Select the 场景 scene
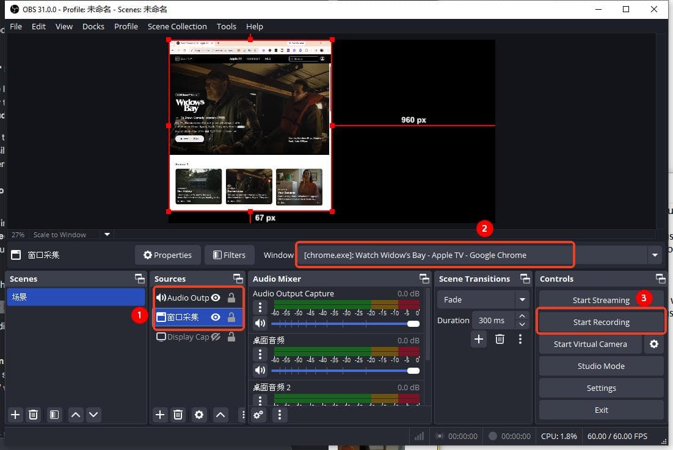 click(76, 296)
